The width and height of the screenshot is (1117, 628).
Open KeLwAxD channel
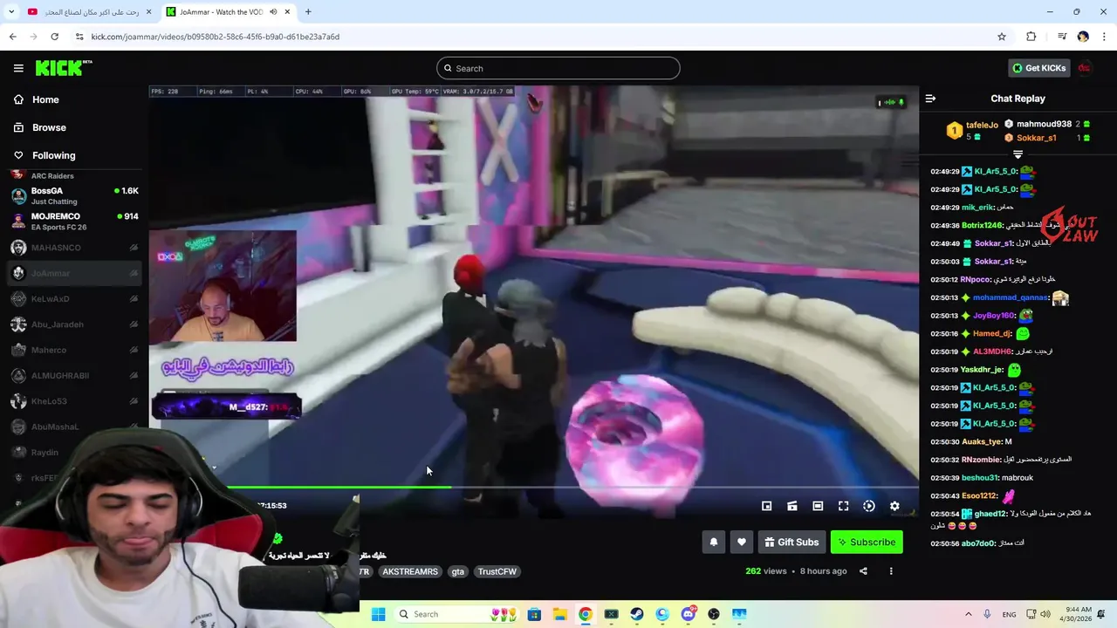tap(74, 298)
